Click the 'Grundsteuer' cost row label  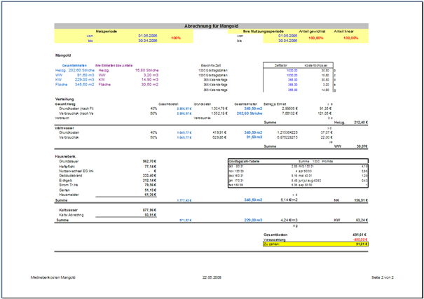tap(72, 161)
